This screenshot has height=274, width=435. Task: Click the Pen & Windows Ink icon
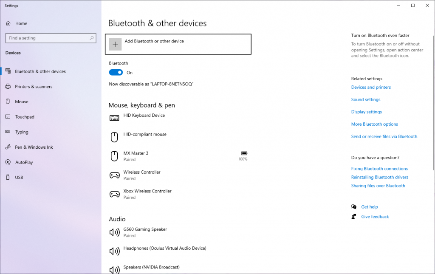[8, 147]
